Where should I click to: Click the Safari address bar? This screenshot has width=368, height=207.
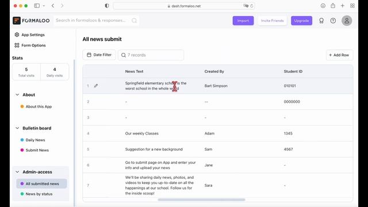coord(184,6)
